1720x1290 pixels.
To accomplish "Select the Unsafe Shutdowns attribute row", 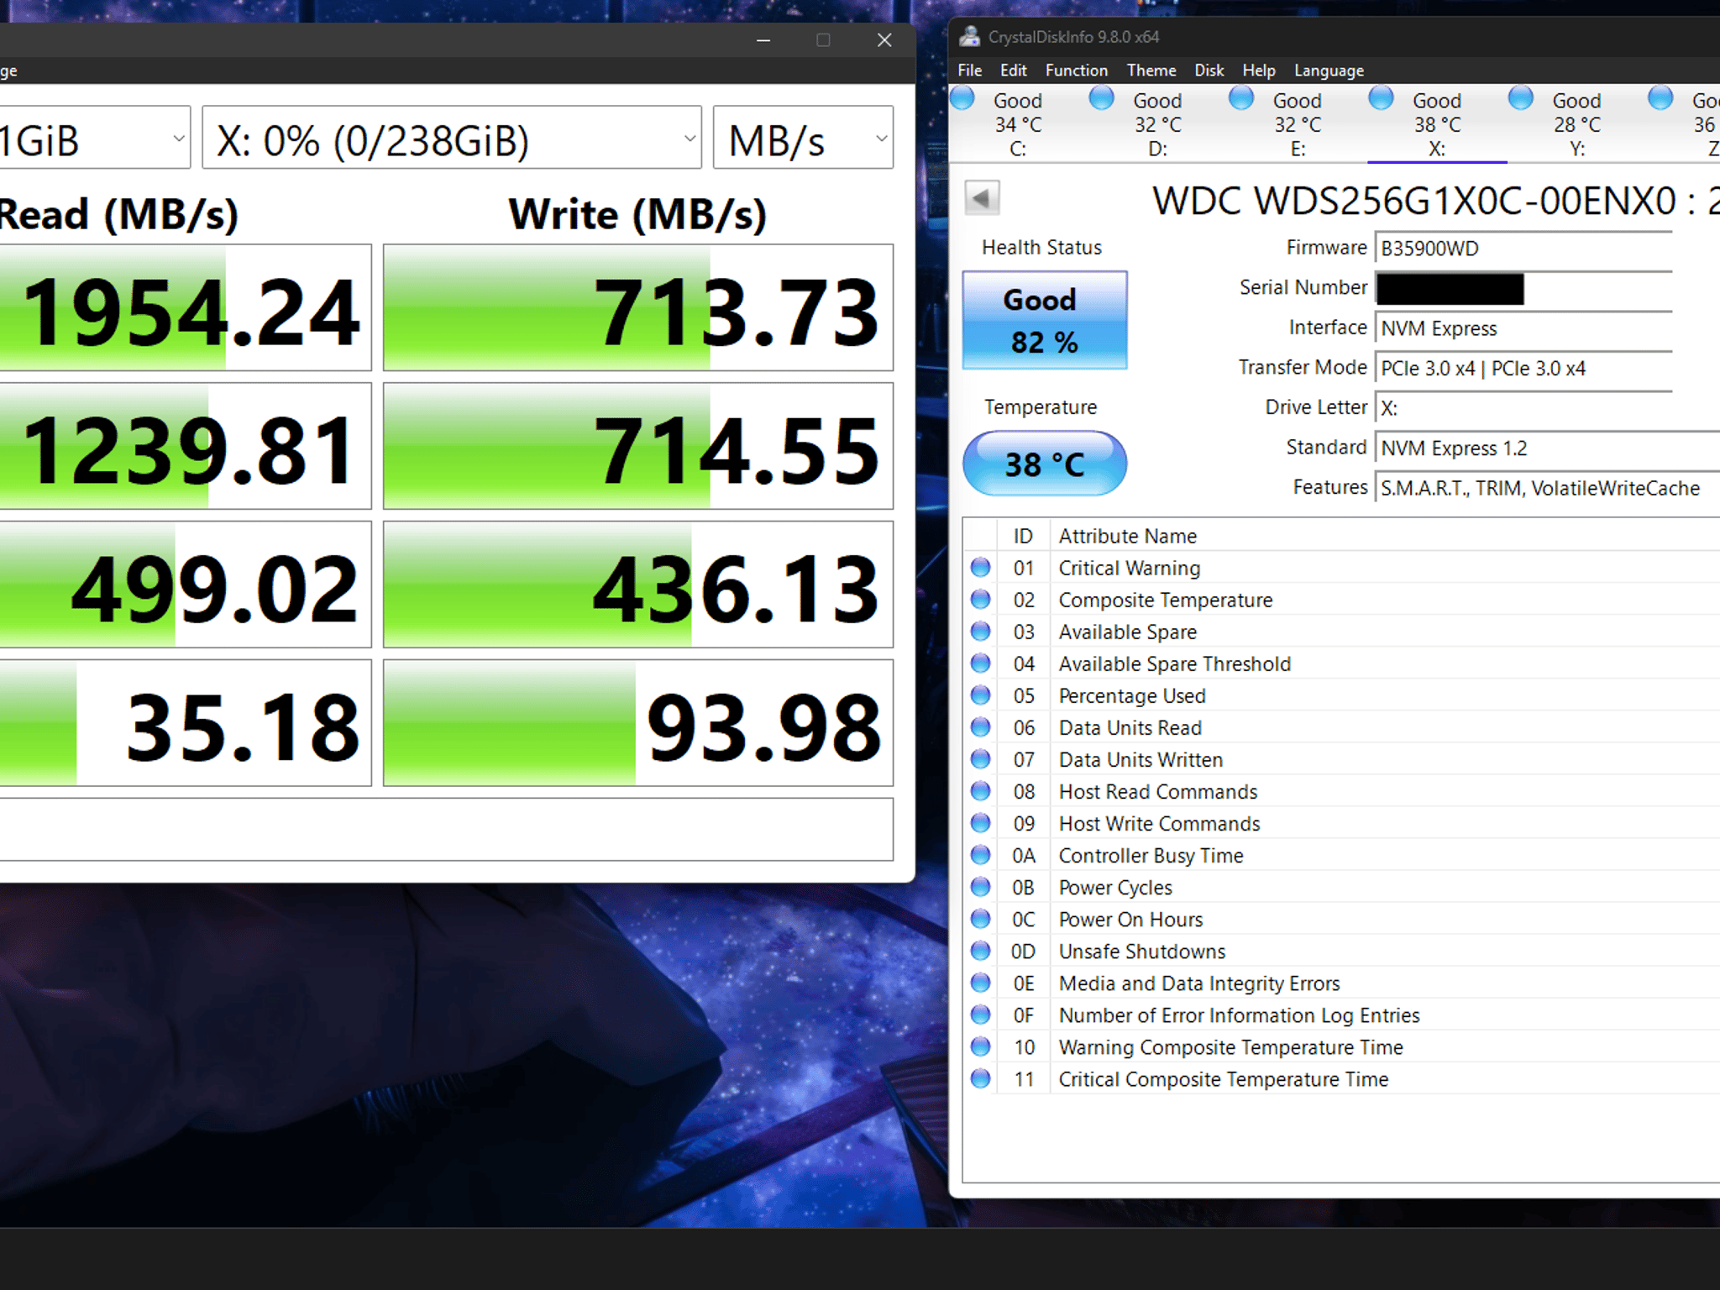I will 1342,951.
